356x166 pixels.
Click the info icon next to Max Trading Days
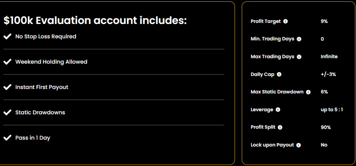(299, 57)
